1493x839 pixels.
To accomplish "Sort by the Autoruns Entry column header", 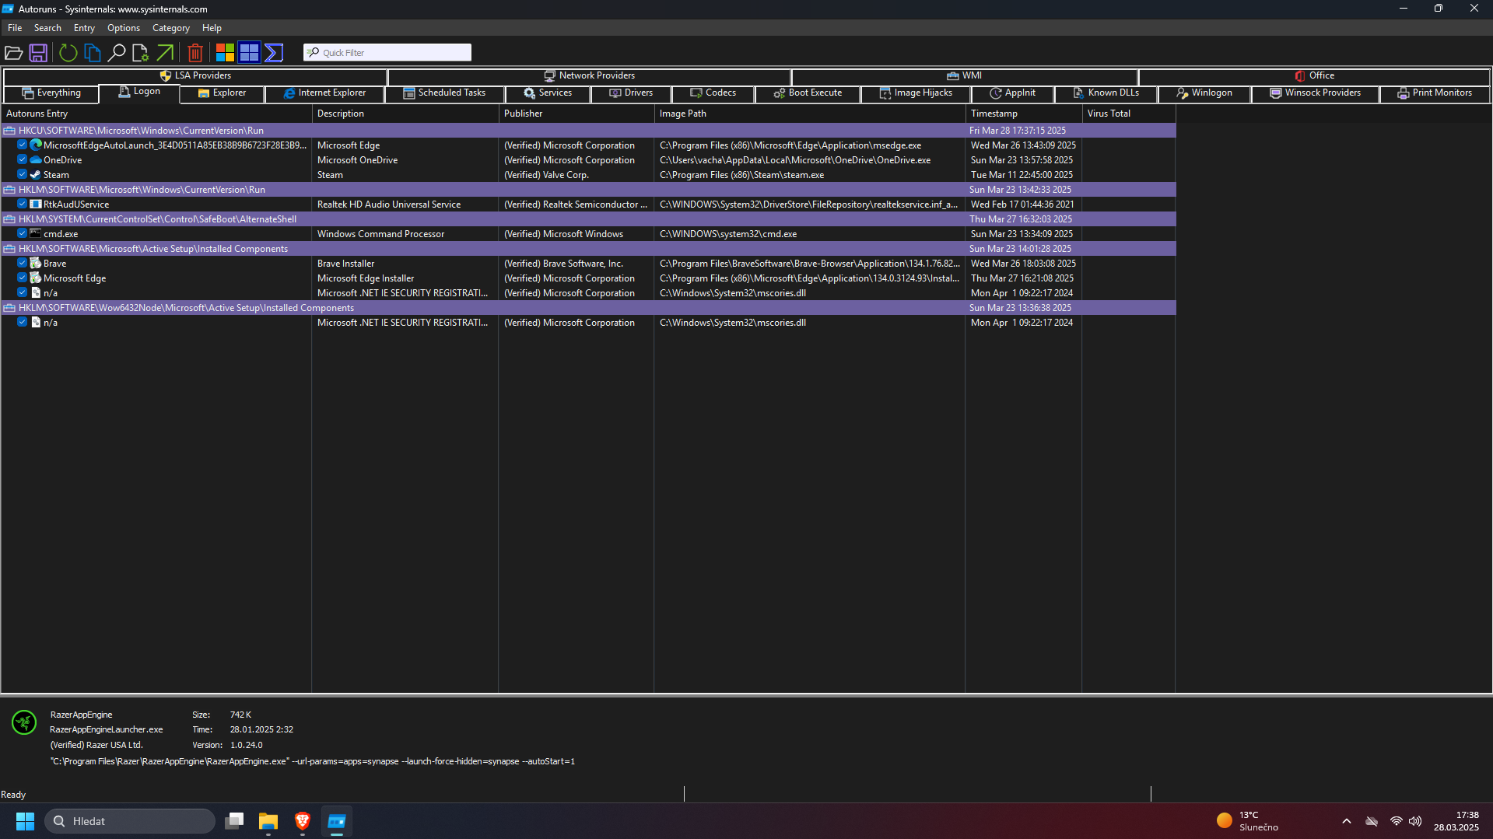I will click(x=156, y=114).
